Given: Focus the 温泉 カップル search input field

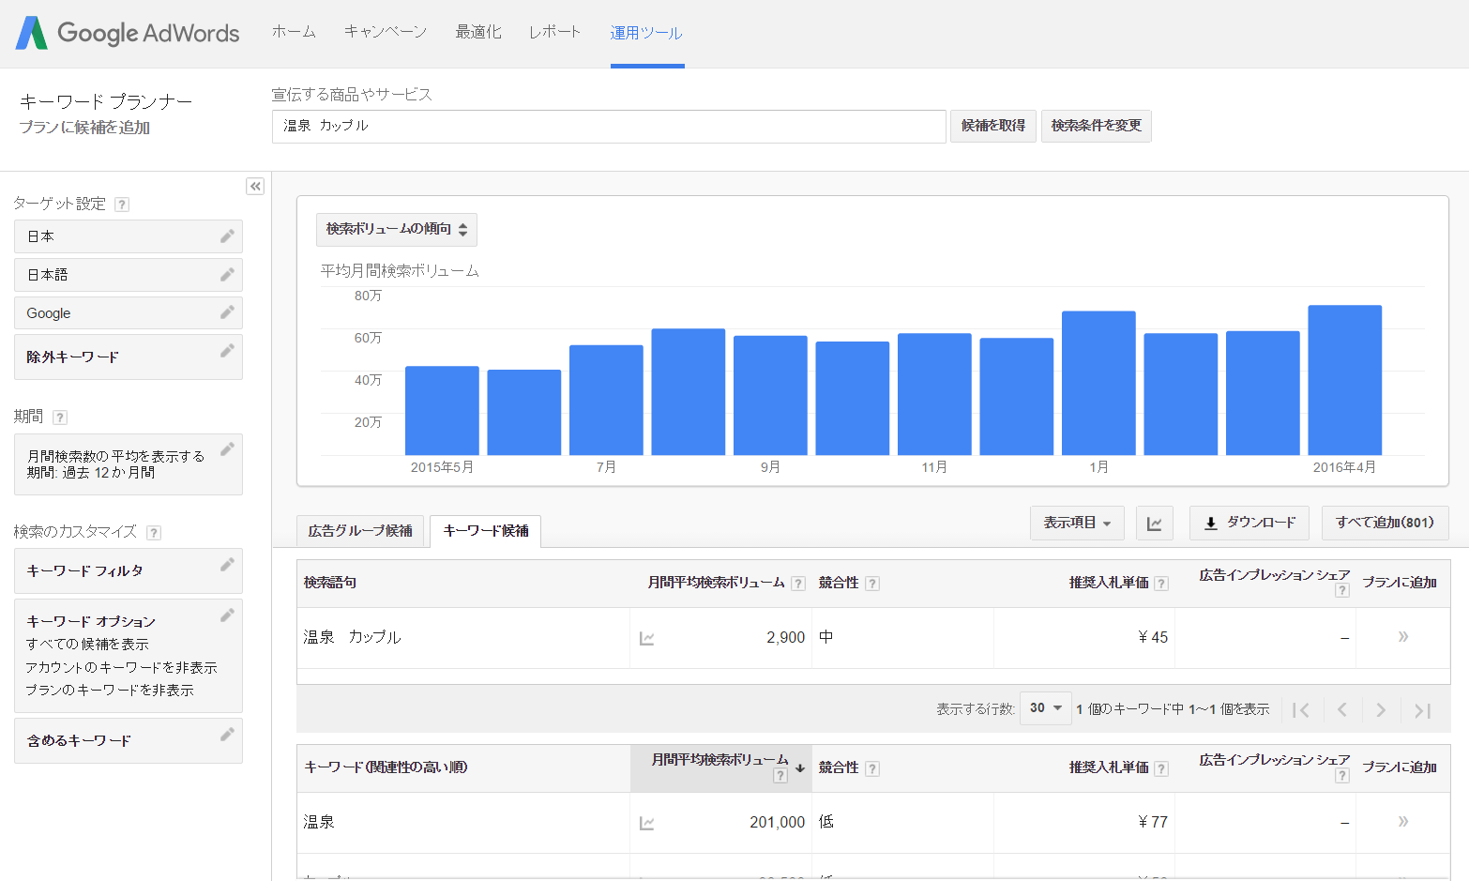Looking at the screenshot, I should point(609,127).
